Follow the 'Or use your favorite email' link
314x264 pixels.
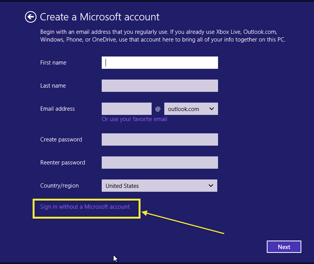coord(134,119)
